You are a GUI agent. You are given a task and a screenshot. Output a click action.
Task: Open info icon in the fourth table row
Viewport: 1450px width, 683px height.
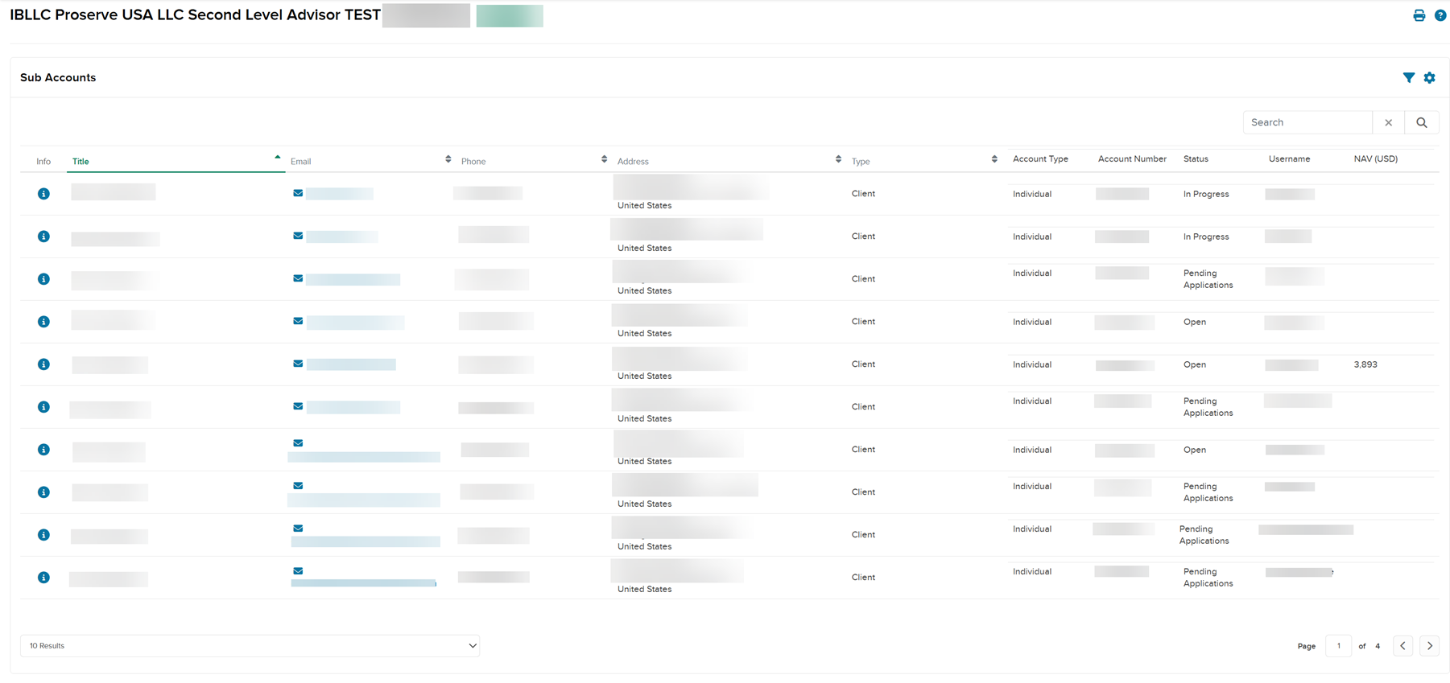pyautogui.click(x=43, y=322)
